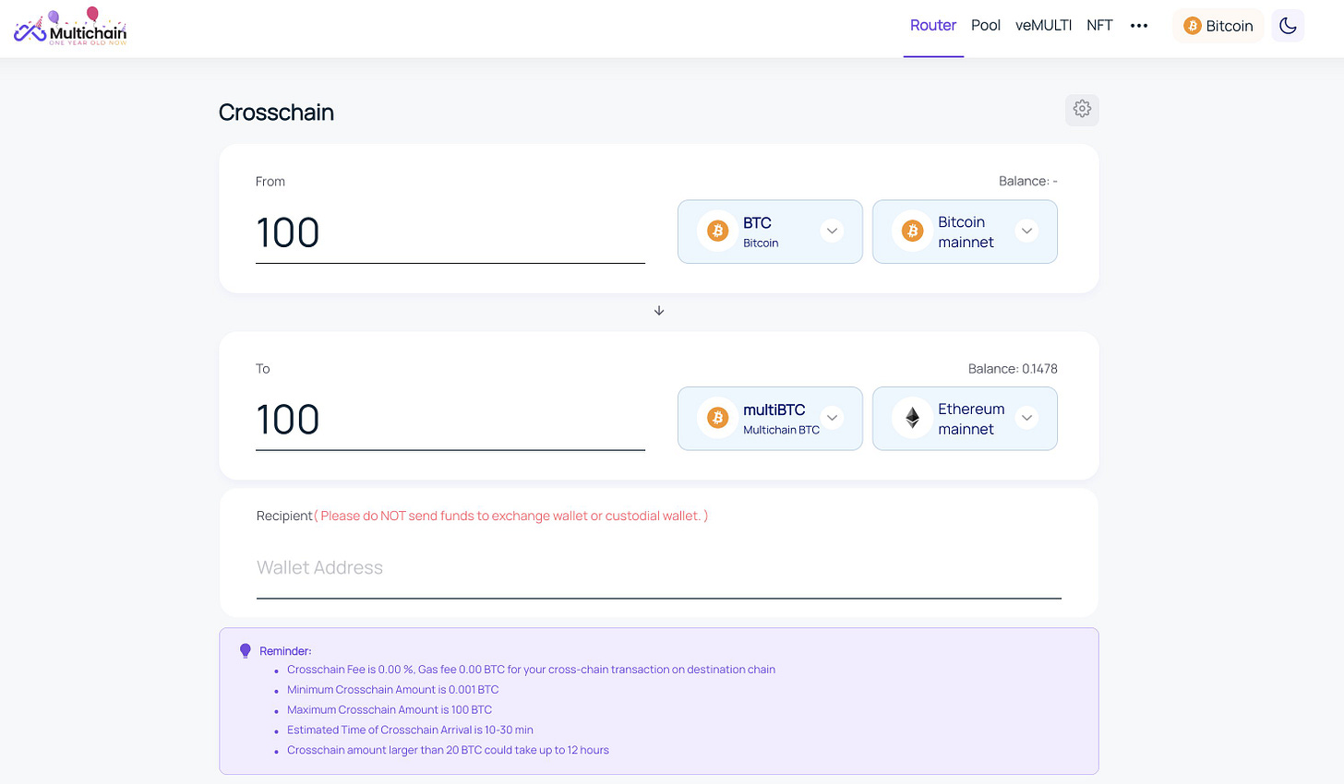Click the Crosschain heading

276,113
